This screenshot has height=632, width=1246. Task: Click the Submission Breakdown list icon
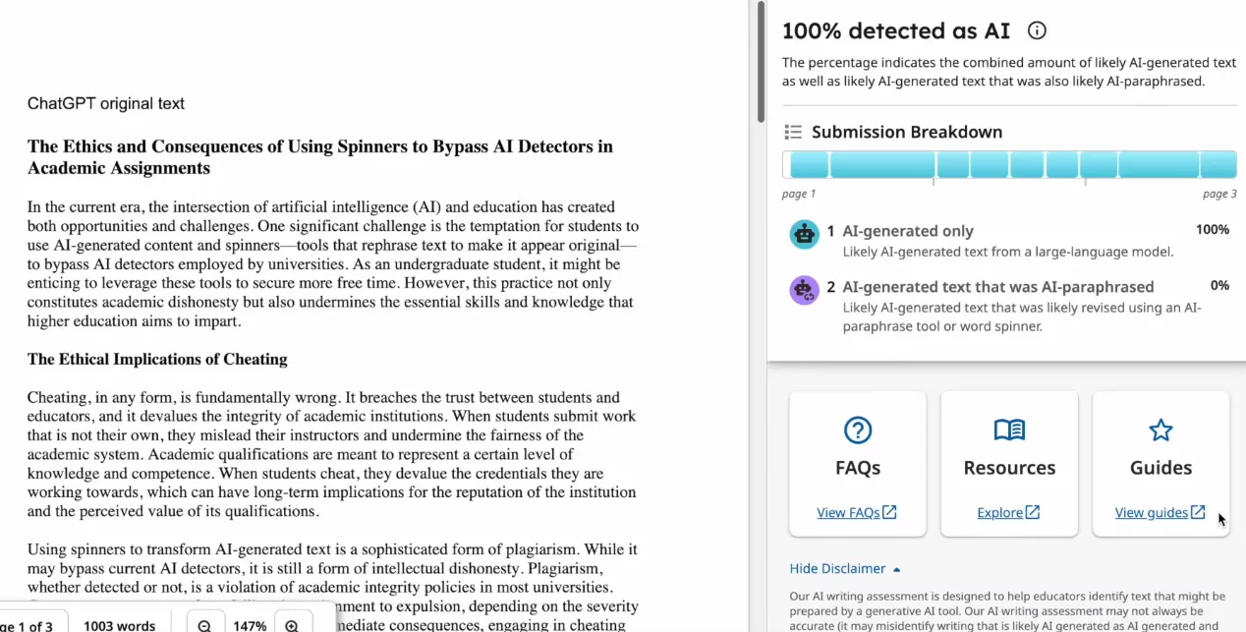pos(793,131)
